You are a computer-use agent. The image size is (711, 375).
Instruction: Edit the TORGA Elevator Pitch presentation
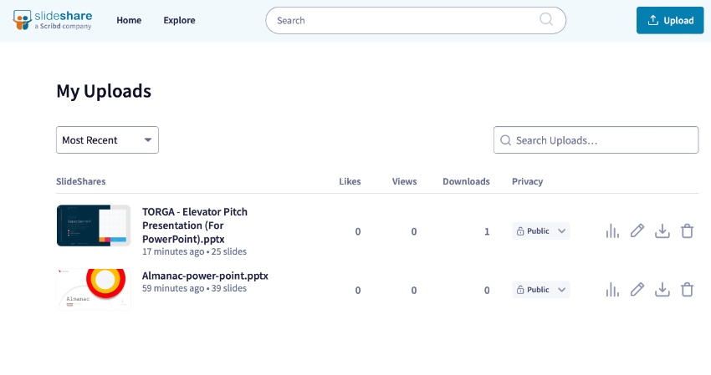click(x=637, y=231)
